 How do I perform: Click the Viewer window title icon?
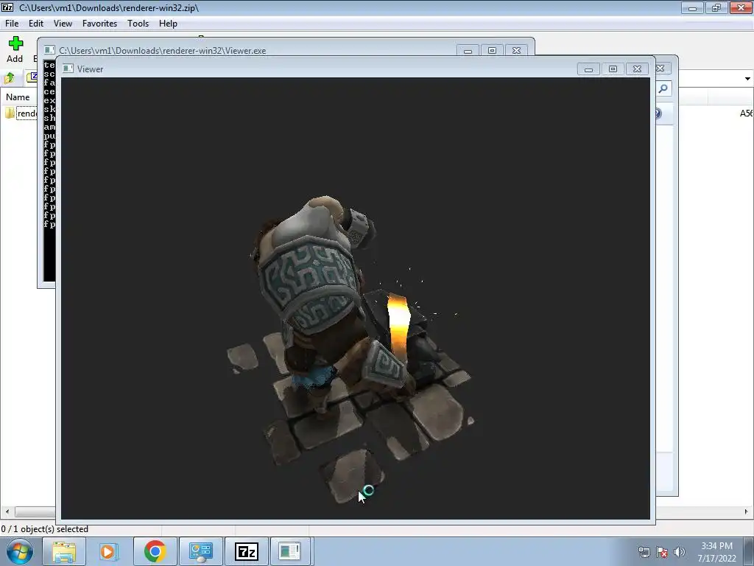pyautogui.click(x=68, y=69)
